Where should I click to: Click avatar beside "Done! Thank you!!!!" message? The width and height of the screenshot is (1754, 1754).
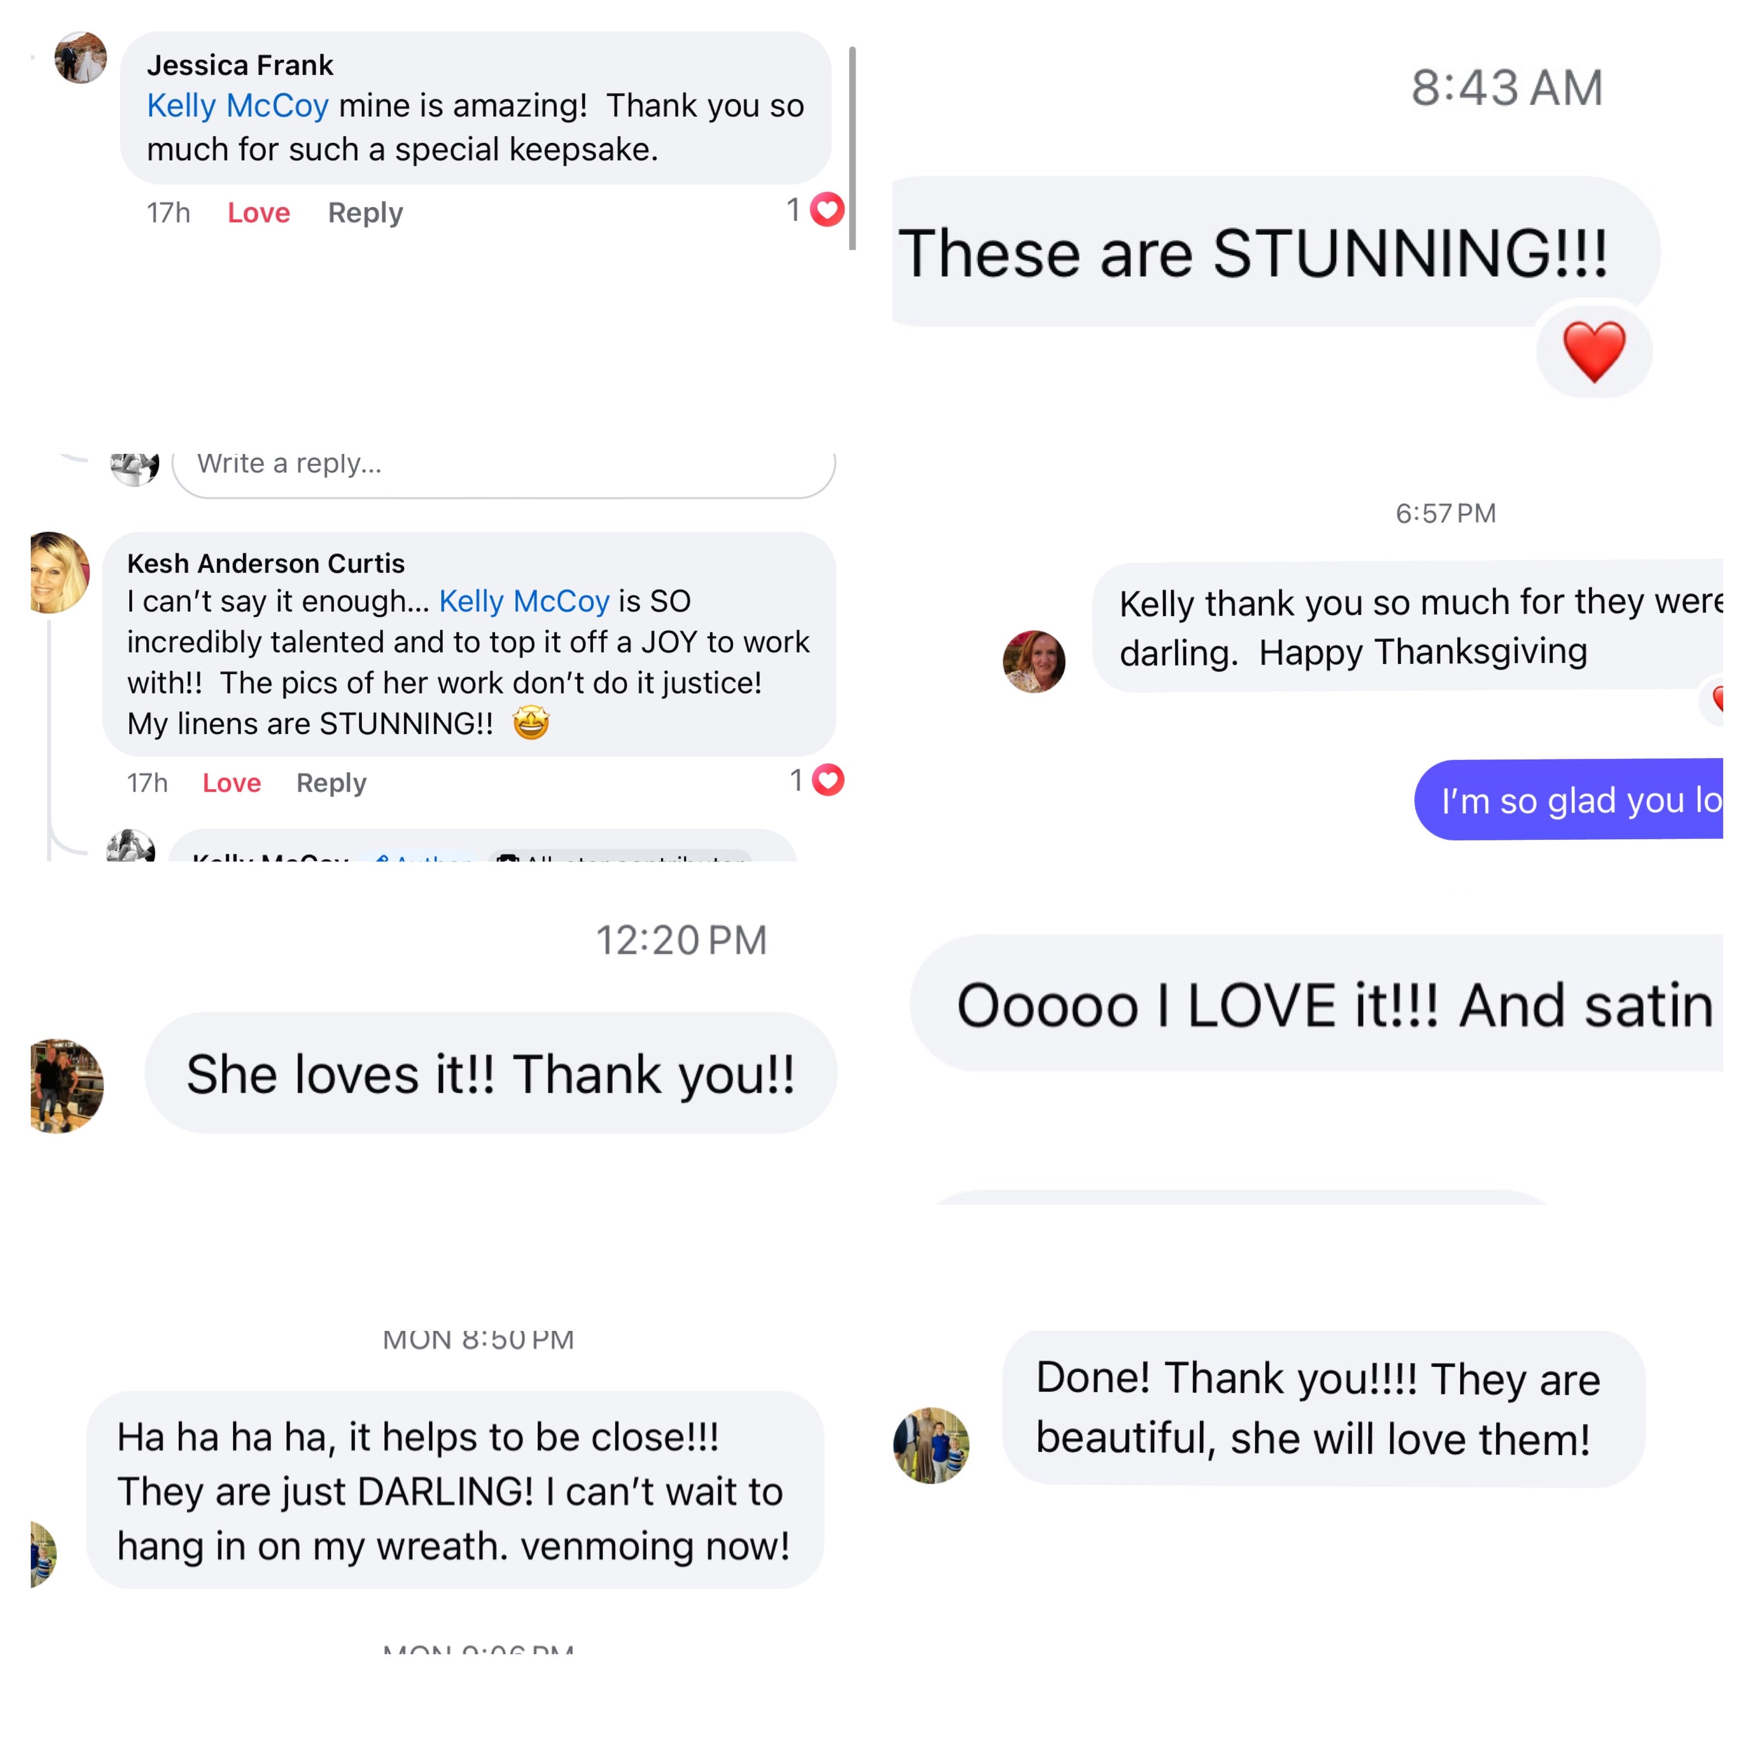(x=931, y=1444)
